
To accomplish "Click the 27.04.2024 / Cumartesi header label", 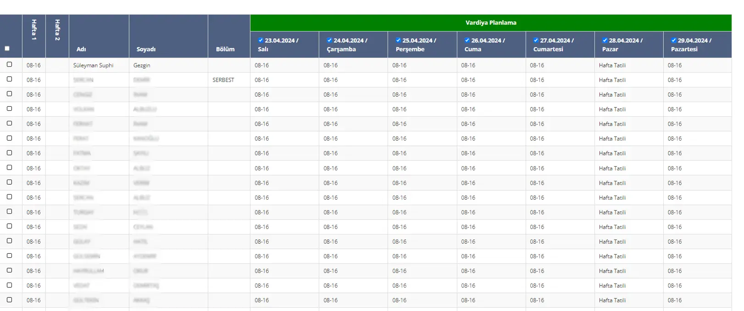I will (x=553, y=45).
